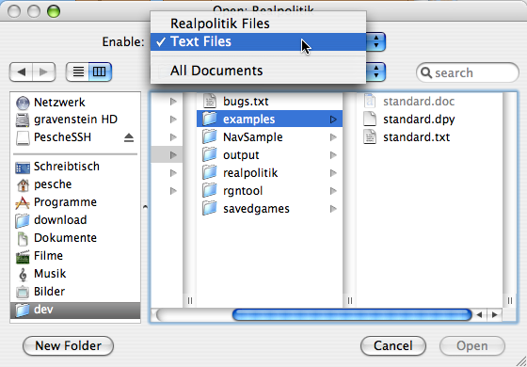Select dev folder in sidebar
The width and height of the screenshot is (527, 367).
(74, 310)
